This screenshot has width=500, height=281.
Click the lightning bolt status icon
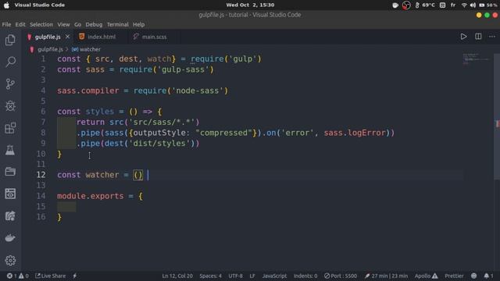click(x=75, y=276)
